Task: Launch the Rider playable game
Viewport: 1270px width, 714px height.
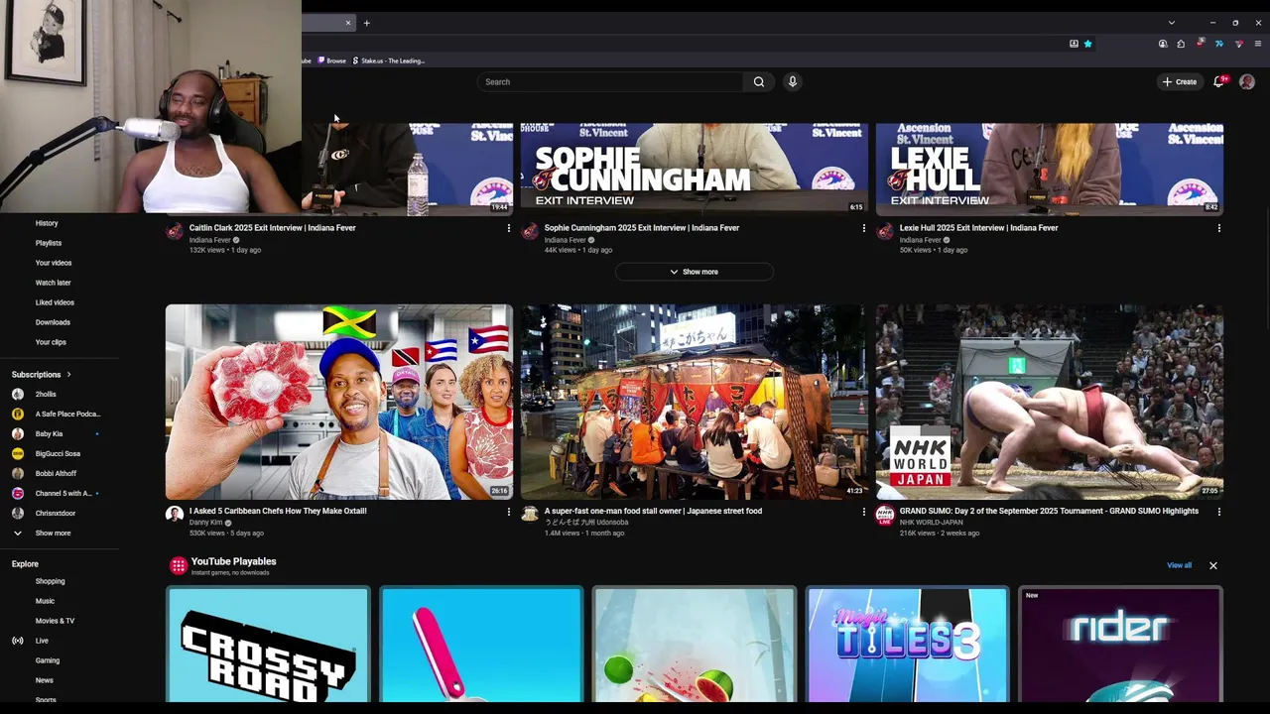Action: pos(1120,645)
